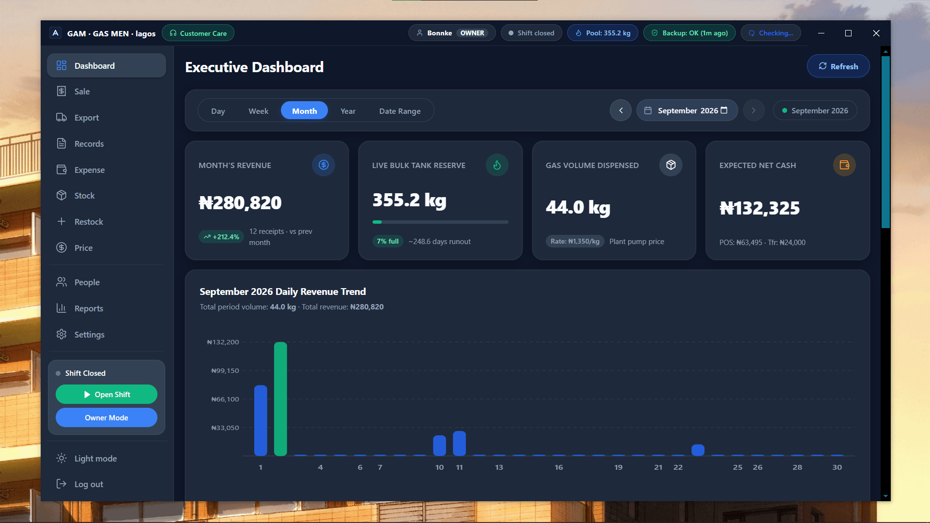Switch to Owner Mode
The width and height of the screenshot is (930, 523).
tap(107, 417)
